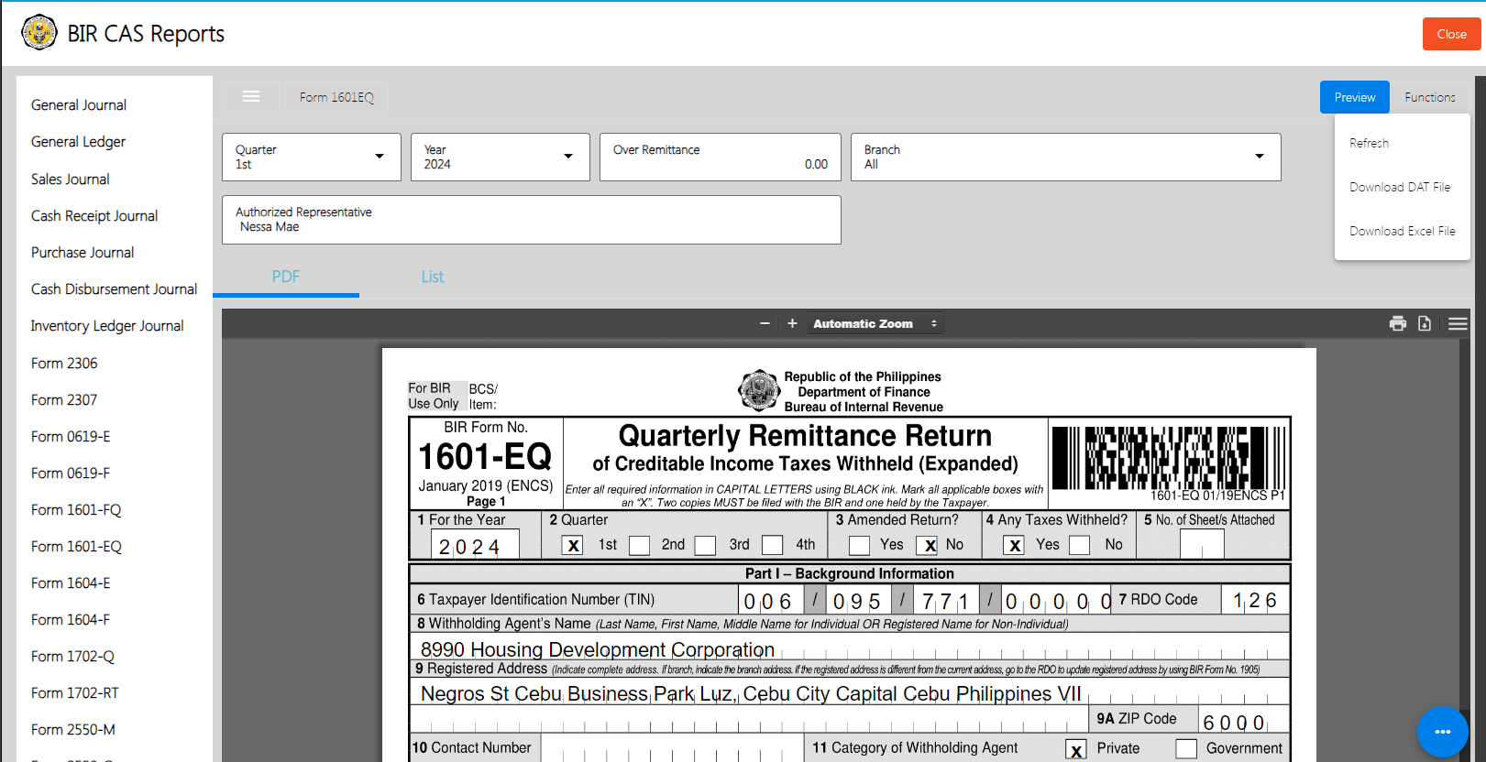Image resolution: width=1486 pixels, height=762 pixels.
Task: Open Inventory Ledger Journal
Action: click(x=107, y=326)
